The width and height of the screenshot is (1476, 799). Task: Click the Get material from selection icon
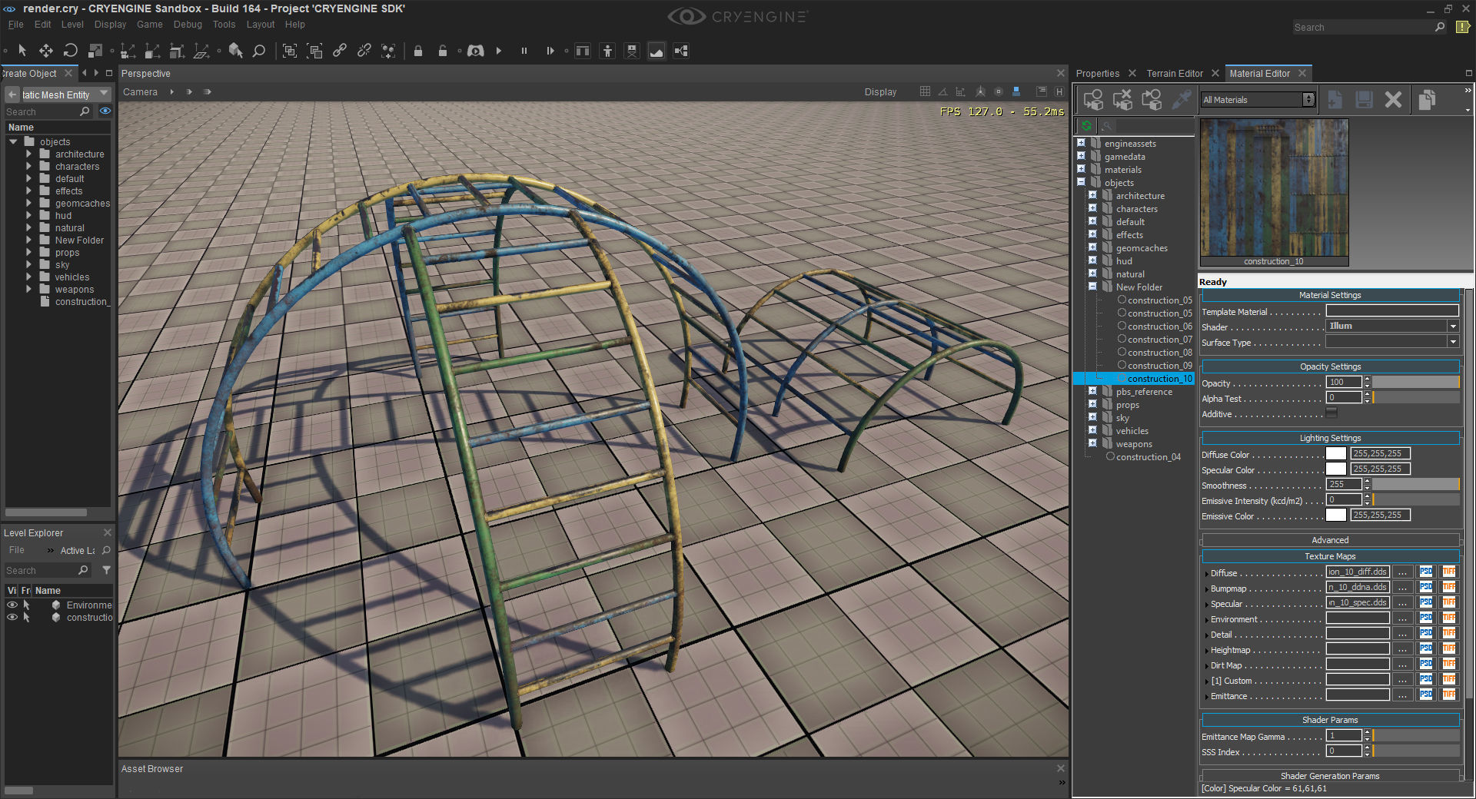pyautogui.click(x=1152, y=100)
